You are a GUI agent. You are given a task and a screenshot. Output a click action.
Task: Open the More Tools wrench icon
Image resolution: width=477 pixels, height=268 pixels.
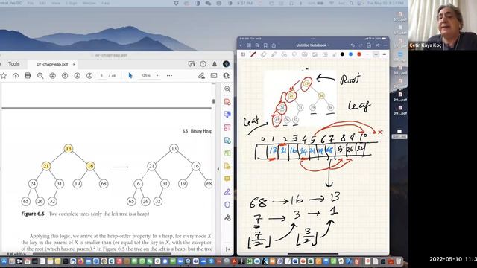(227, 217)
